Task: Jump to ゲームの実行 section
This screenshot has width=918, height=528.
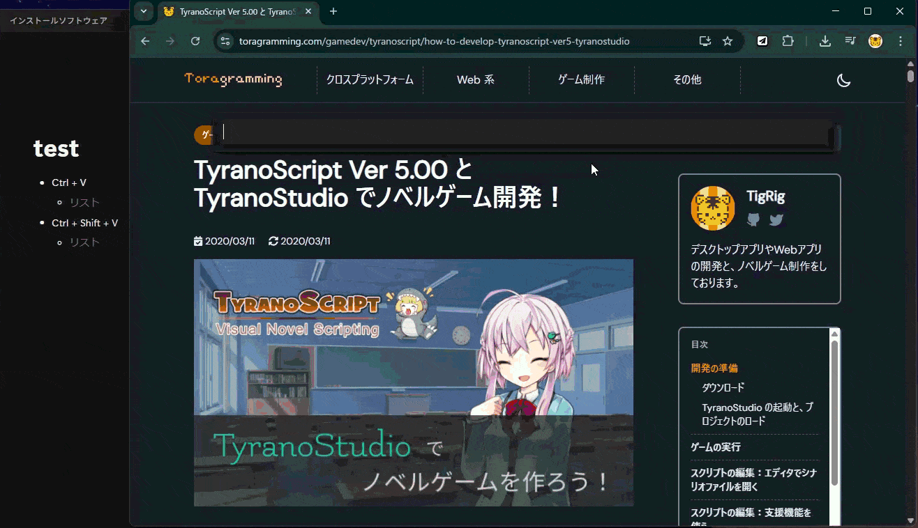Action: click(x=716, y=447)
